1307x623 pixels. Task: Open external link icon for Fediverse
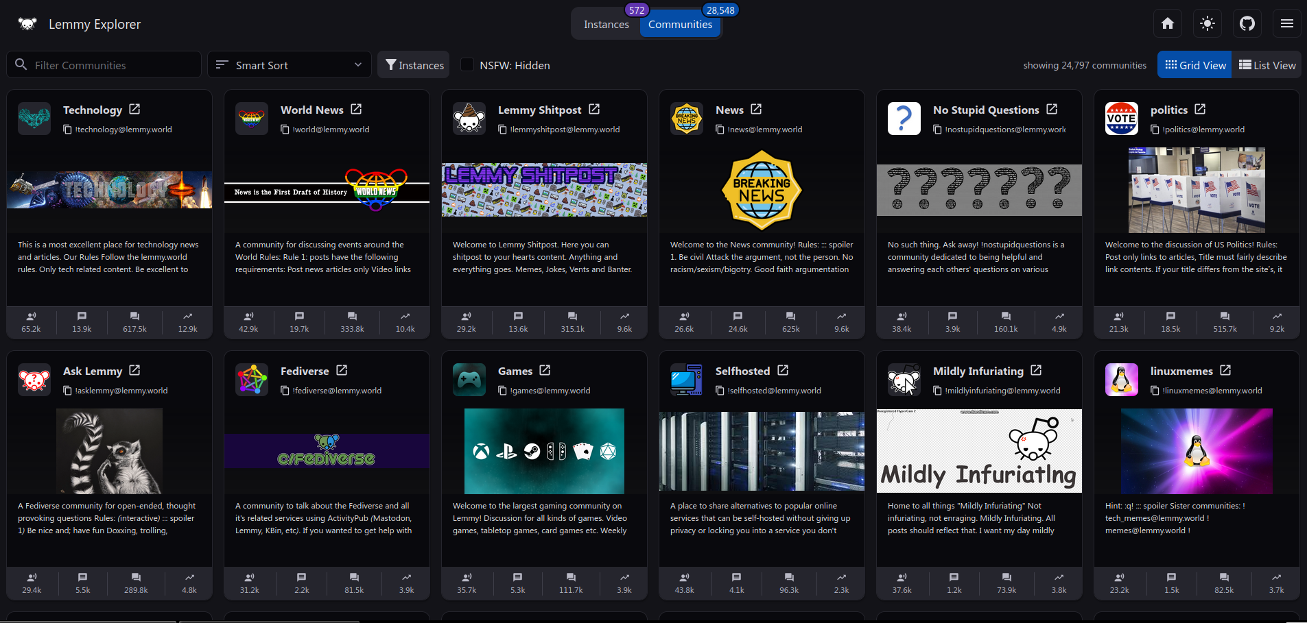click(x=342, y=370)
